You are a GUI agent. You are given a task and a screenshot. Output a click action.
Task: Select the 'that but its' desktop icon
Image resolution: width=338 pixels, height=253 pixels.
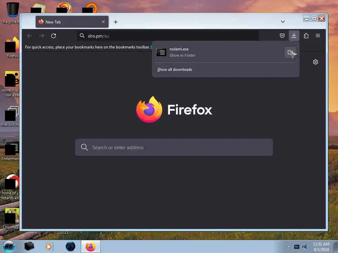point(10,116)
